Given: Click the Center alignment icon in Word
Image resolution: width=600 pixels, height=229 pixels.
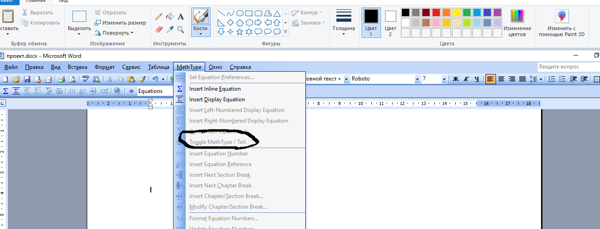Looking at the screenshot, I should click(x=501, y=79).
